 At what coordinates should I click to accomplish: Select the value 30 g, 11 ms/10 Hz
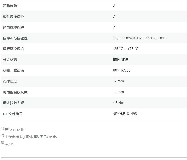[x=139, y=38]
